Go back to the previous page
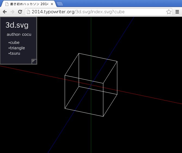The image size is (182, 153). click(5, 12)
